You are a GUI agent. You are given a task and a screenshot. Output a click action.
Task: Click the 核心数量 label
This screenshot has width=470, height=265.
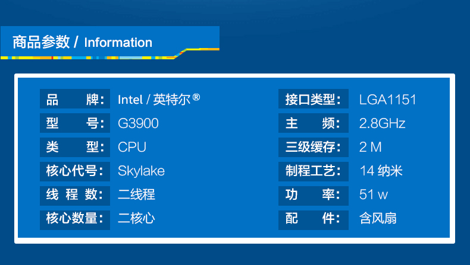pos(75,218)
